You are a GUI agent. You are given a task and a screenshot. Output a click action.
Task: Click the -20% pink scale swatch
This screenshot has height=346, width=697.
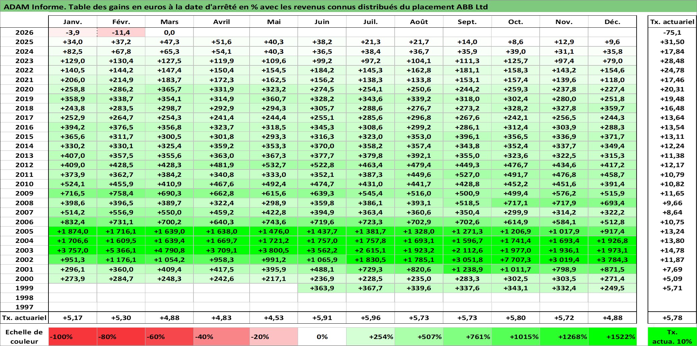click(x=274, y=337)
